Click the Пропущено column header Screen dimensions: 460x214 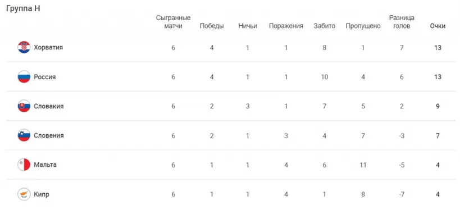coord(363,26)
